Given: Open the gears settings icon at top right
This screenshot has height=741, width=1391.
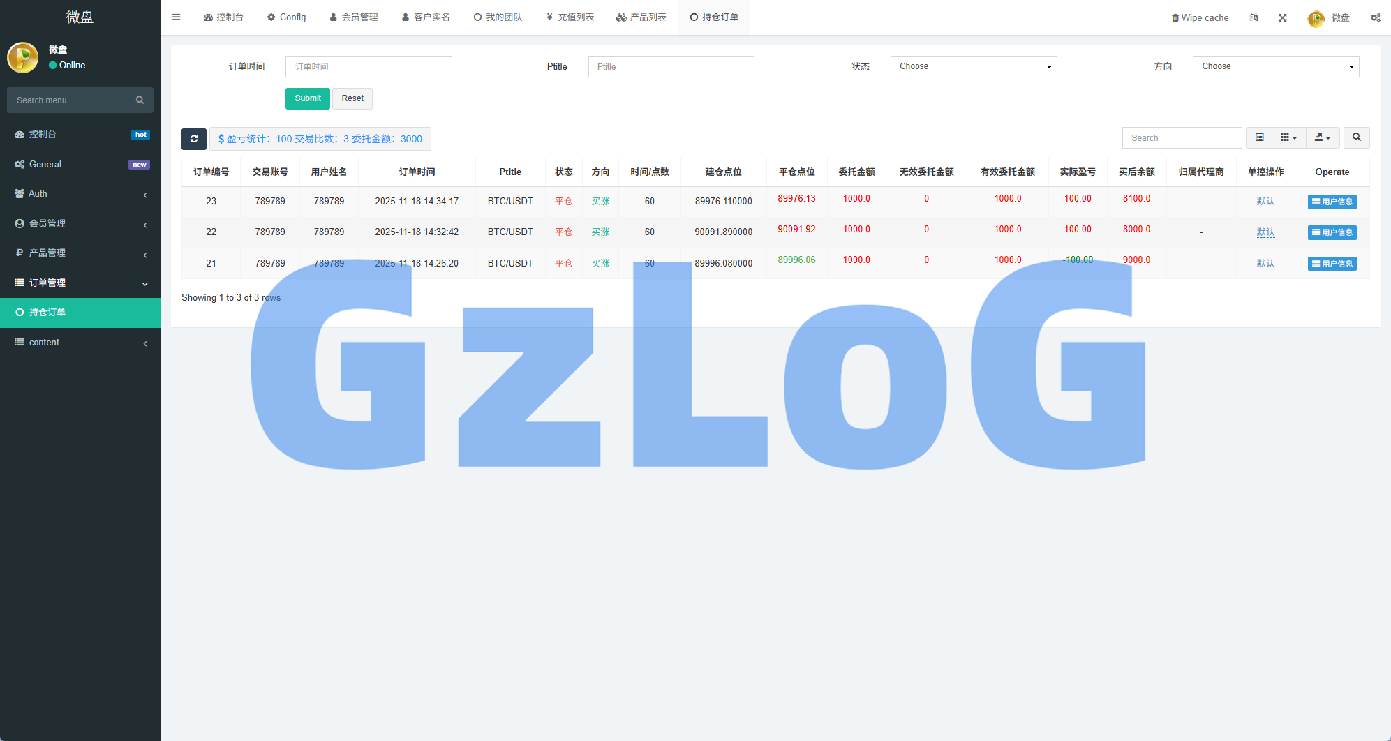Looking at the screenshot, I should pos(1375,17).
